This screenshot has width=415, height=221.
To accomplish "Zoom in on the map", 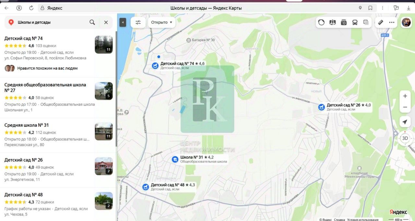I will [405, 96].
